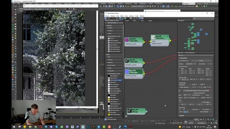
Task: Click Search by Name field in browser
Action: pos(115,23)
